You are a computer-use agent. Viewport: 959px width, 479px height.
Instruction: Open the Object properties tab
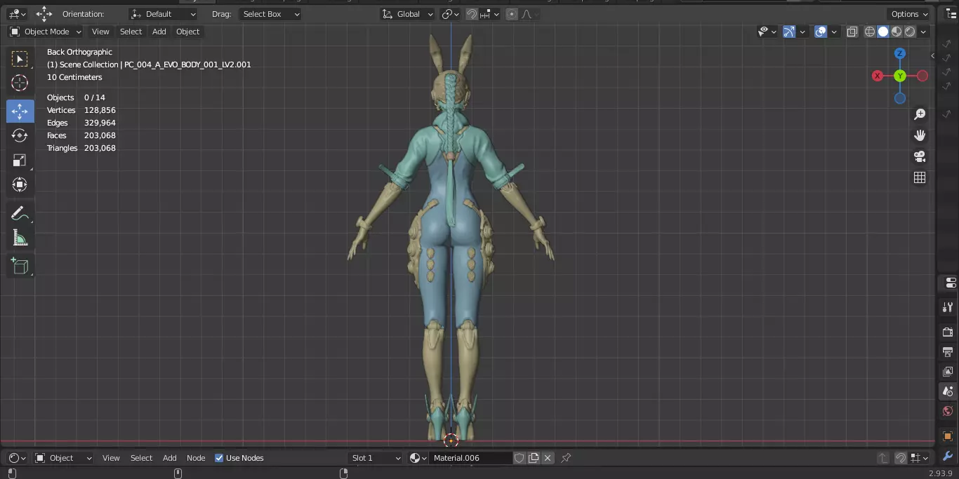pos(948,436)
